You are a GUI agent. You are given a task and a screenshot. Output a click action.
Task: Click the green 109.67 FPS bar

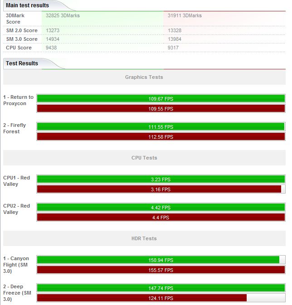pos(161,99)
